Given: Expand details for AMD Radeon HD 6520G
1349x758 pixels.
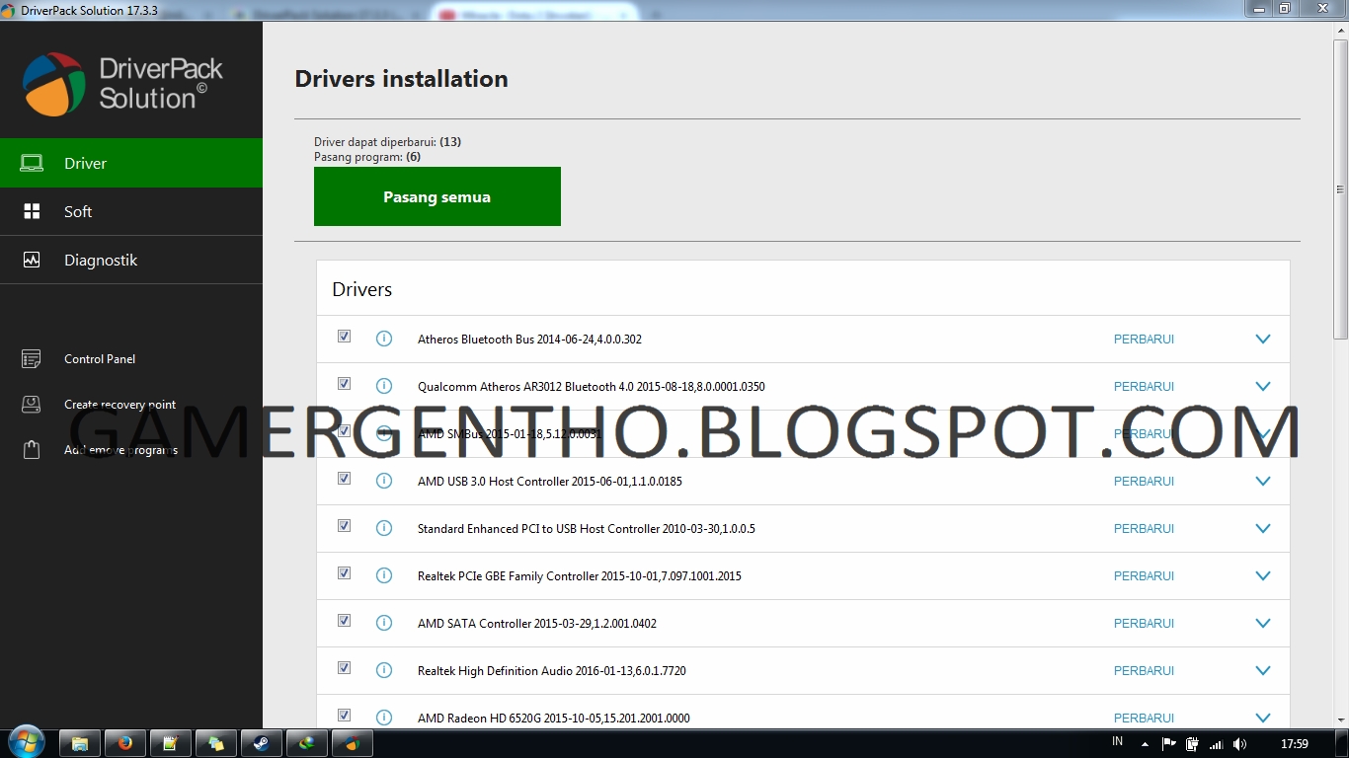Looking at the screenshot, I should [1262, 718].
